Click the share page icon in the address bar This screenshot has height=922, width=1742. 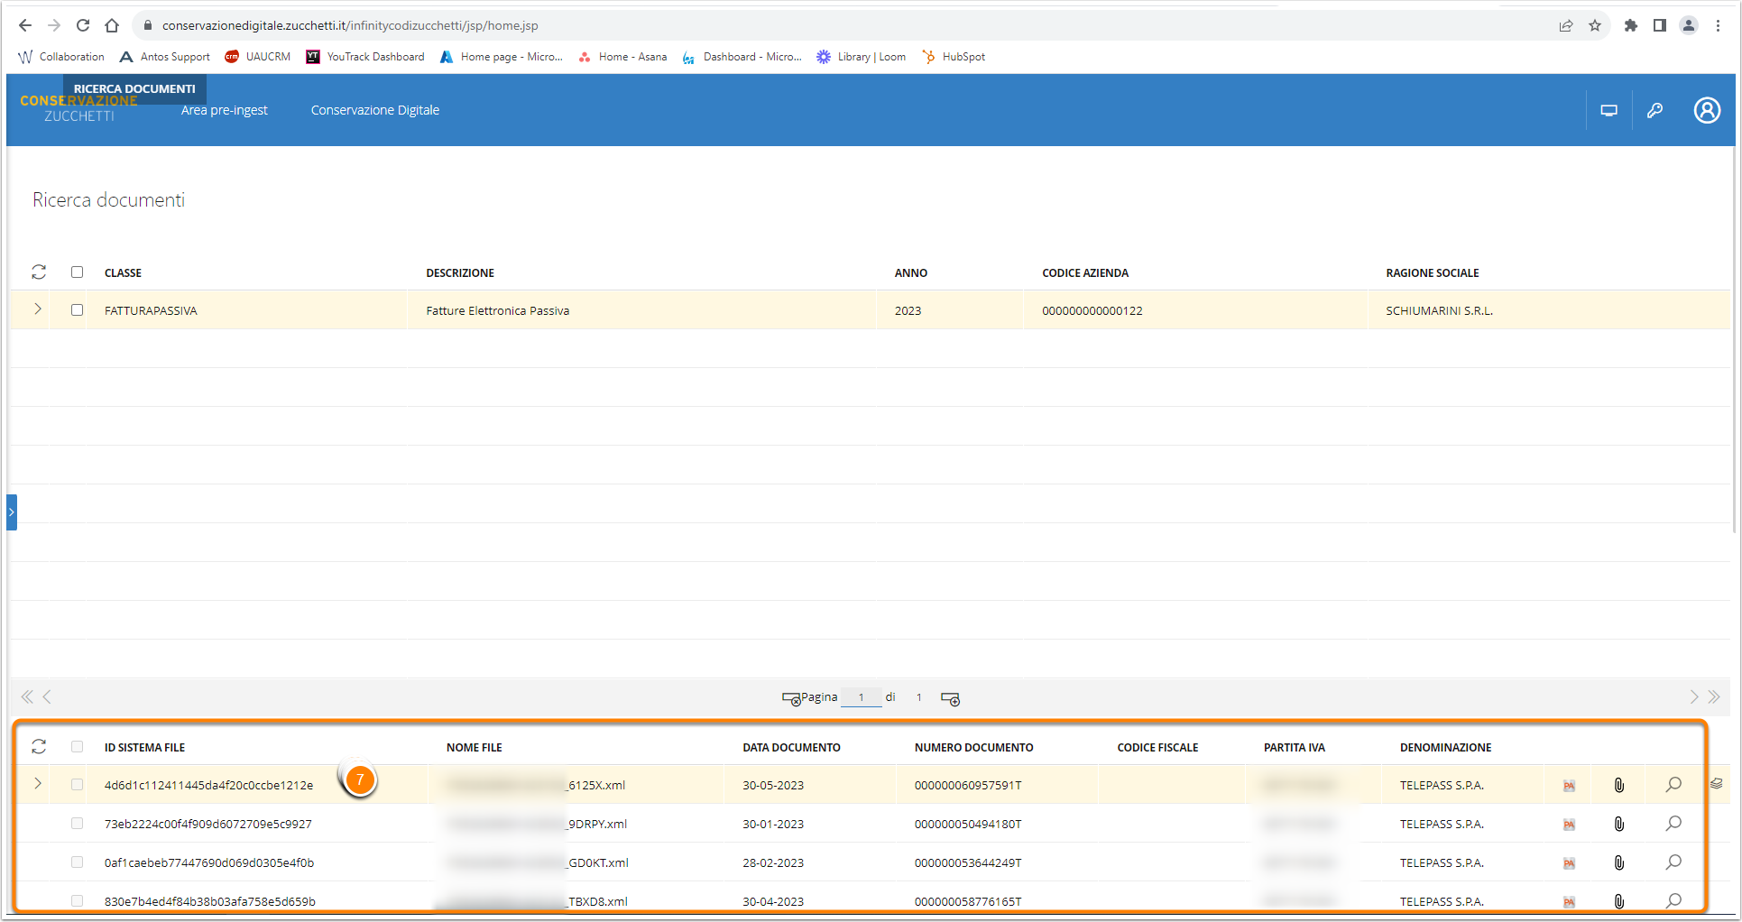(1566, 25)
